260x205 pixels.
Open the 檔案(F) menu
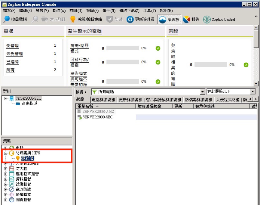click(9, 11)
